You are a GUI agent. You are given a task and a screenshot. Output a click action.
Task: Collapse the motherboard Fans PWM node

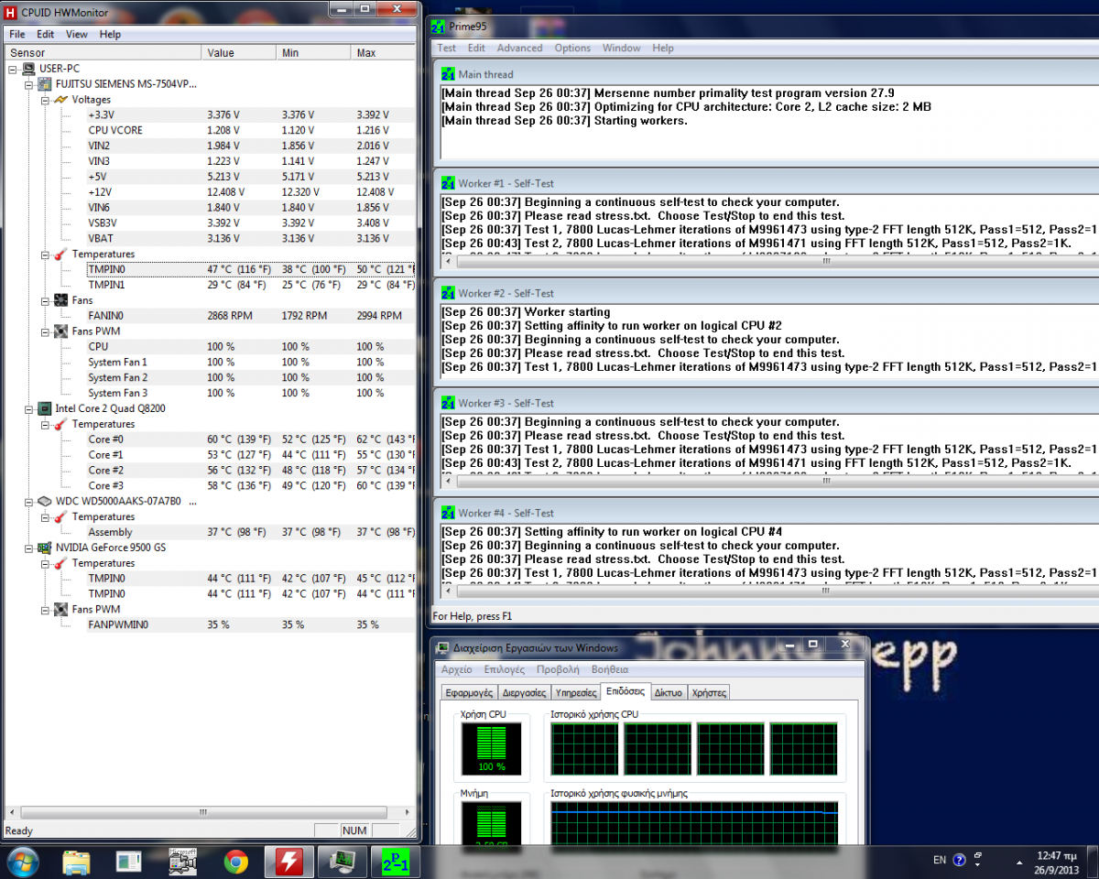coord(45,331)
